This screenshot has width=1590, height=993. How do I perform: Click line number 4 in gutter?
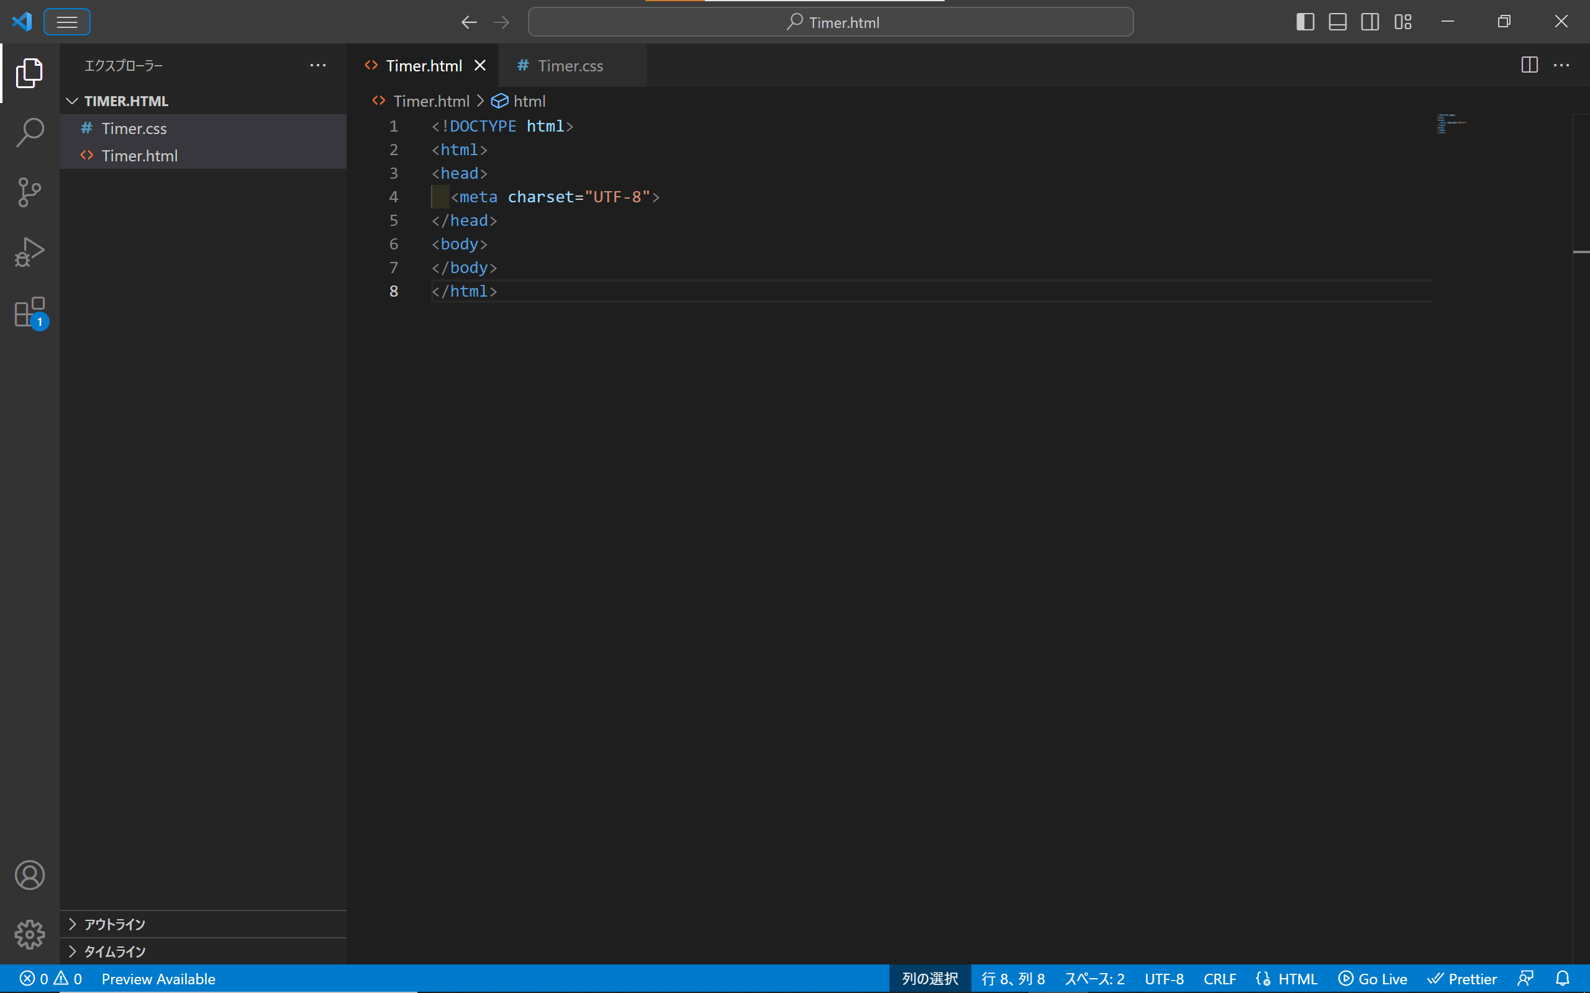pos(394,196)
